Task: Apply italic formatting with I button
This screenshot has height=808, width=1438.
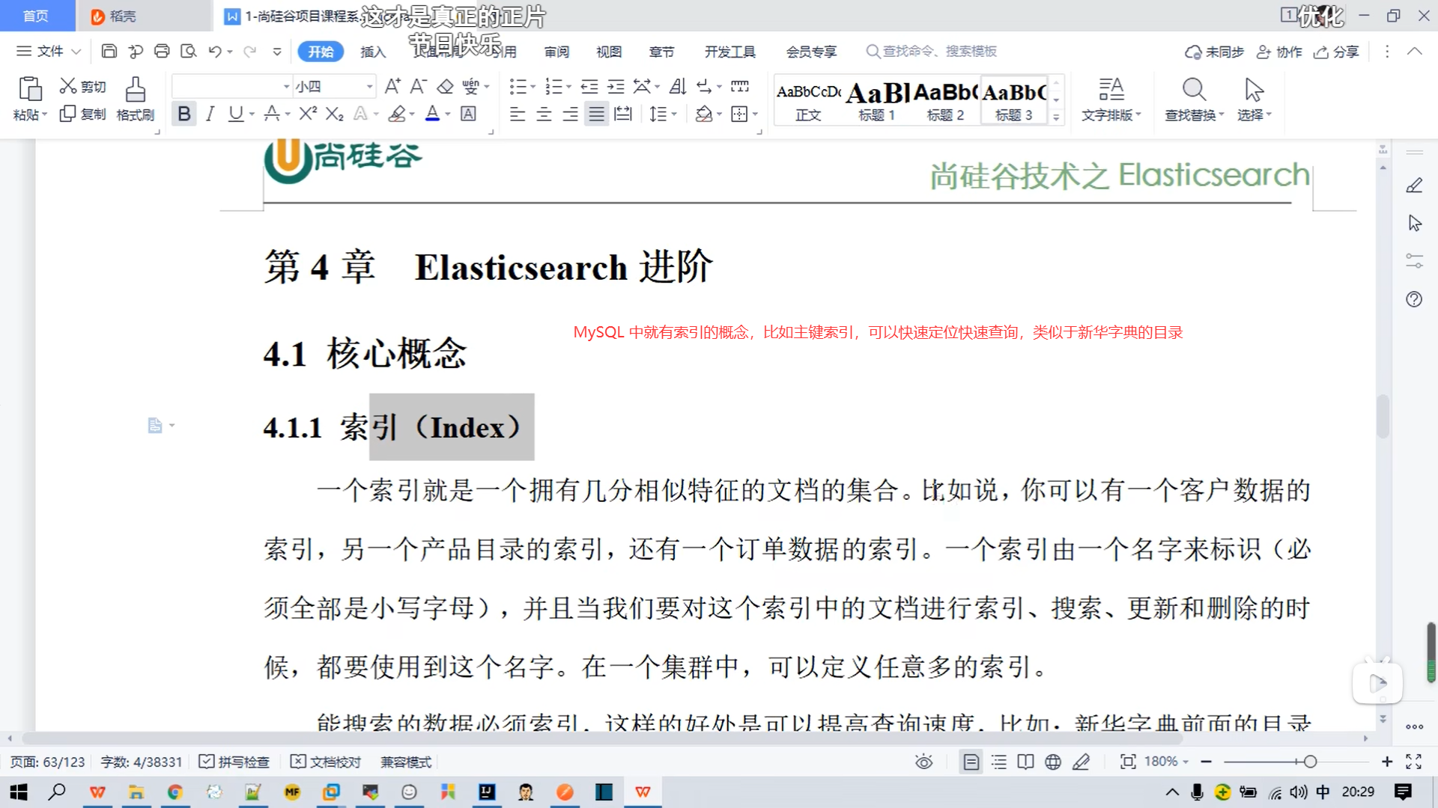Action: coord(210,114)
